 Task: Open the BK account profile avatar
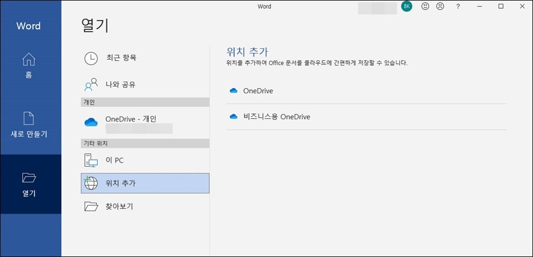[x=406, y=7]
